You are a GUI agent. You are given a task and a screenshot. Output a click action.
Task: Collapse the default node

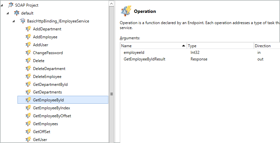(8, 13)
